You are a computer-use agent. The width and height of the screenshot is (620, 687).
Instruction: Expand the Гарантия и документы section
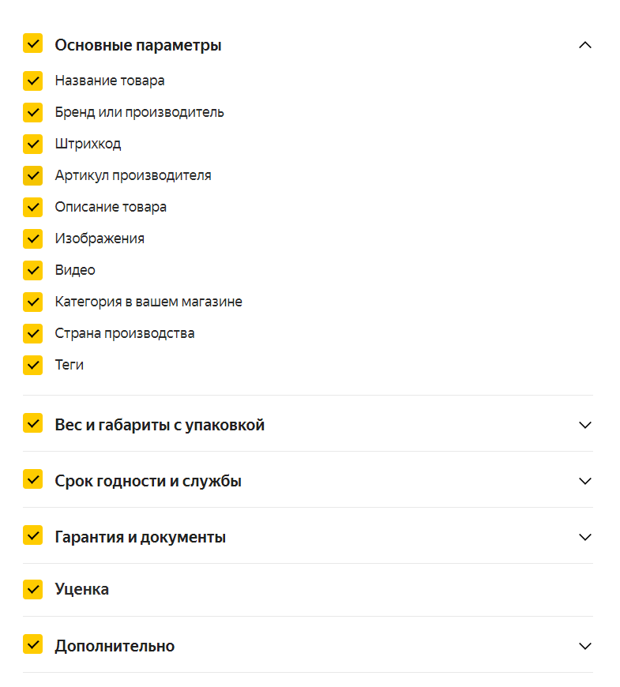tap(584, 537)
